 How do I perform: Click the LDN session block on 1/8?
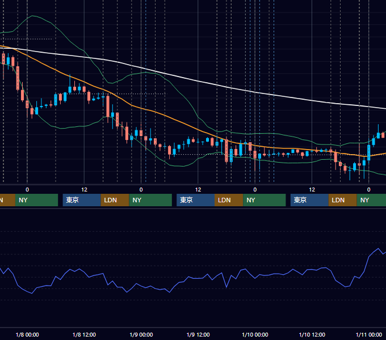tap(115, 200)
